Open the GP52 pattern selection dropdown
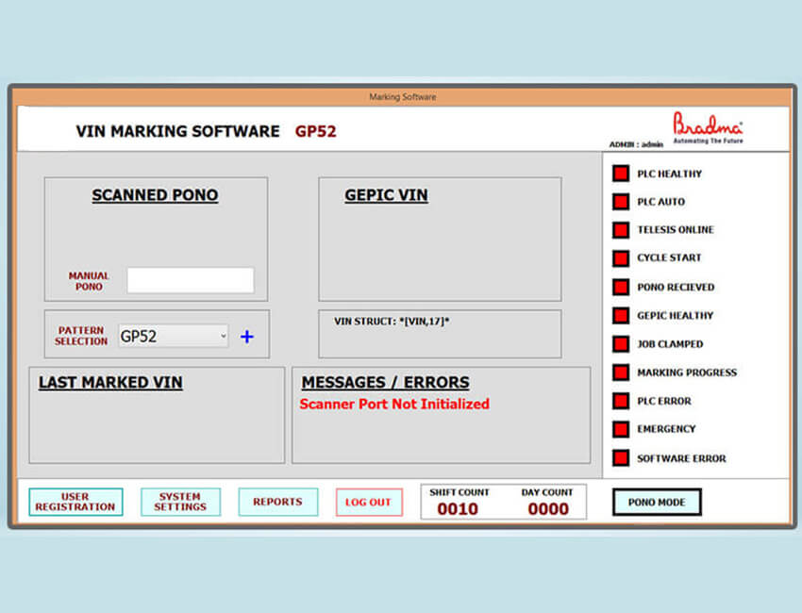 pos(222,336)
